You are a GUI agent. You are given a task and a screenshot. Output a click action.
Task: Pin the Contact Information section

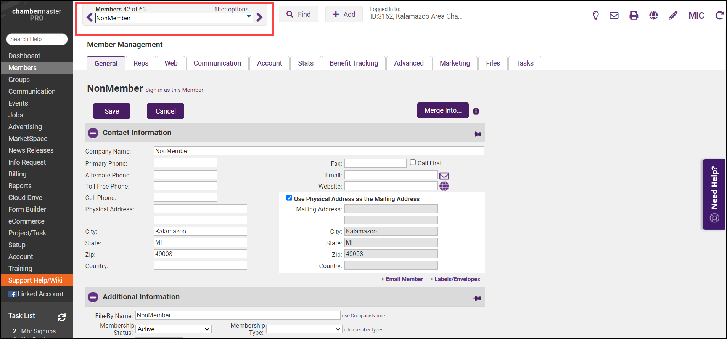(x=477, y=134)
